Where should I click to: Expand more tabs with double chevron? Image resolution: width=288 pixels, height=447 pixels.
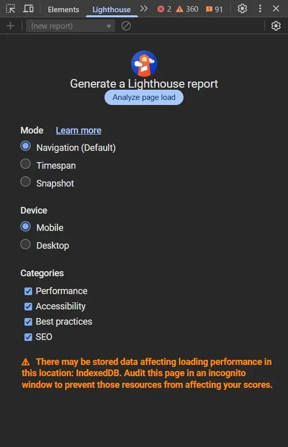tap(144, 9)
